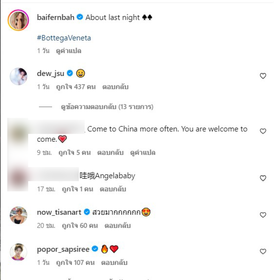Show translation of the China comment
This screenshot has height=280, width=274.
[142, 153]
